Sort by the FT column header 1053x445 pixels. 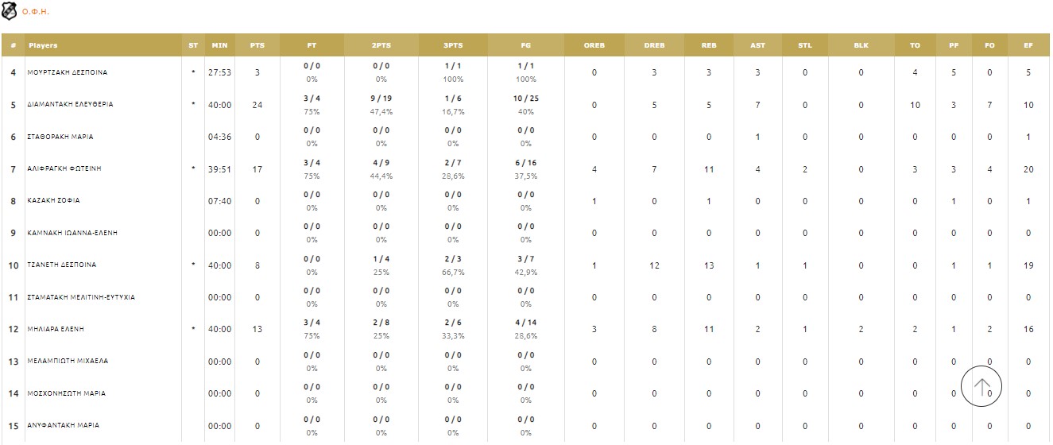(x=312, y=45)
